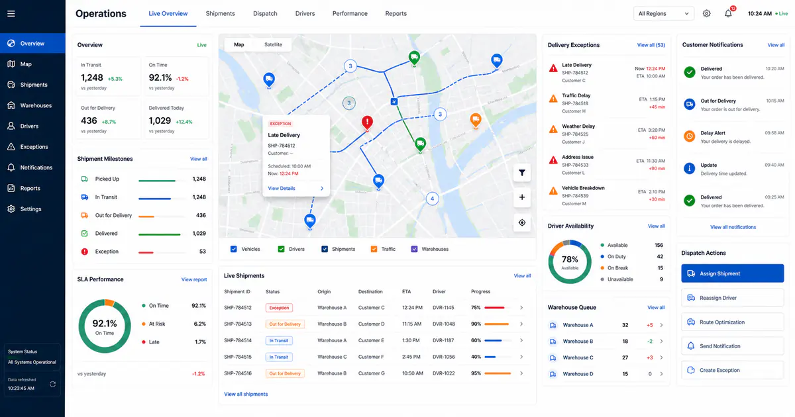Open View all notifications link

[733, 227]
